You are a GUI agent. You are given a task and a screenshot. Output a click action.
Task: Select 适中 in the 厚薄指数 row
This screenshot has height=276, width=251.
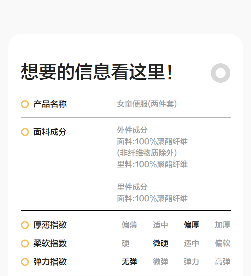tap(160, 225)
